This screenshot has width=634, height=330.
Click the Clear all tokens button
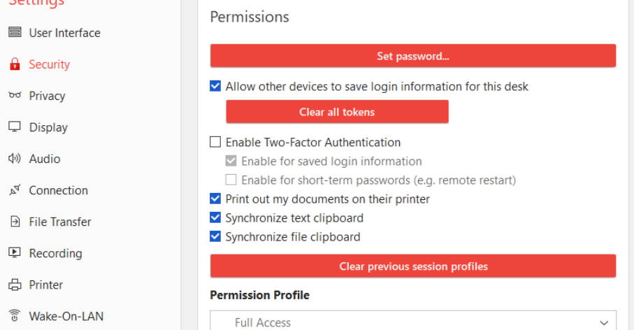(337, 112)
